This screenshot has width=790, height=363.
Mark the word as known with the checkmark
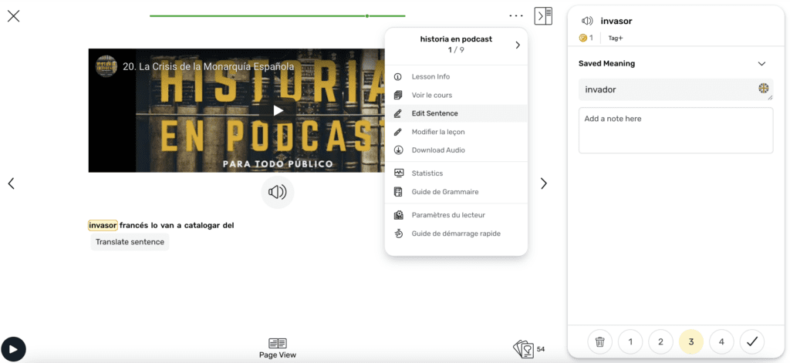click(x=751, y=341)
